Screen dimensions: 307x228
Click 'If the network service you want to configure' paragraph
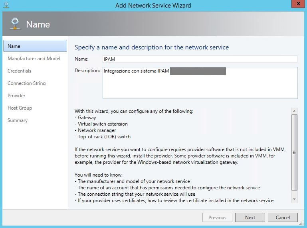(180, 156)
